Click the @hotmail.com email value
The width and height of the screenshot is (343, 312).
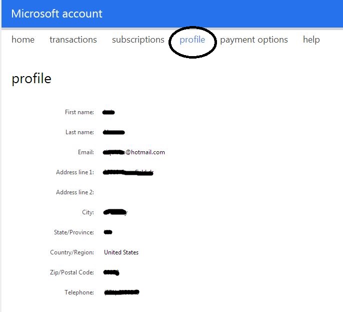pyautogui.click(x=134, y=152)
